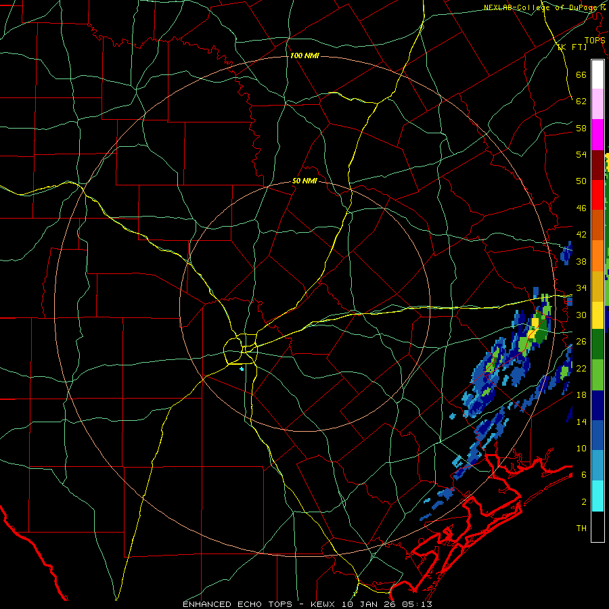Screen dimensions: 609x609
Task: Select the 58 legend value
Action: click(581, 128)
